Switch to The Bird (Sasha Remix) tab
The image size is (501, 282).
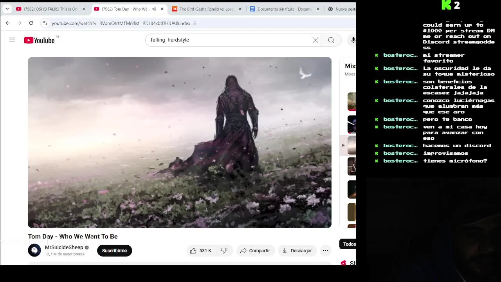(207, 9)
